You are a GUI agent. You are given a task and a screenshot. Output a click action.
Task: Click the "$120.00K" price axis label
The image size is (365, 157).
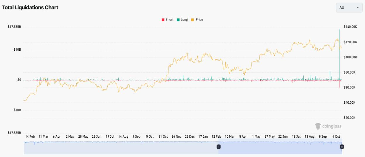coord(350,42)
